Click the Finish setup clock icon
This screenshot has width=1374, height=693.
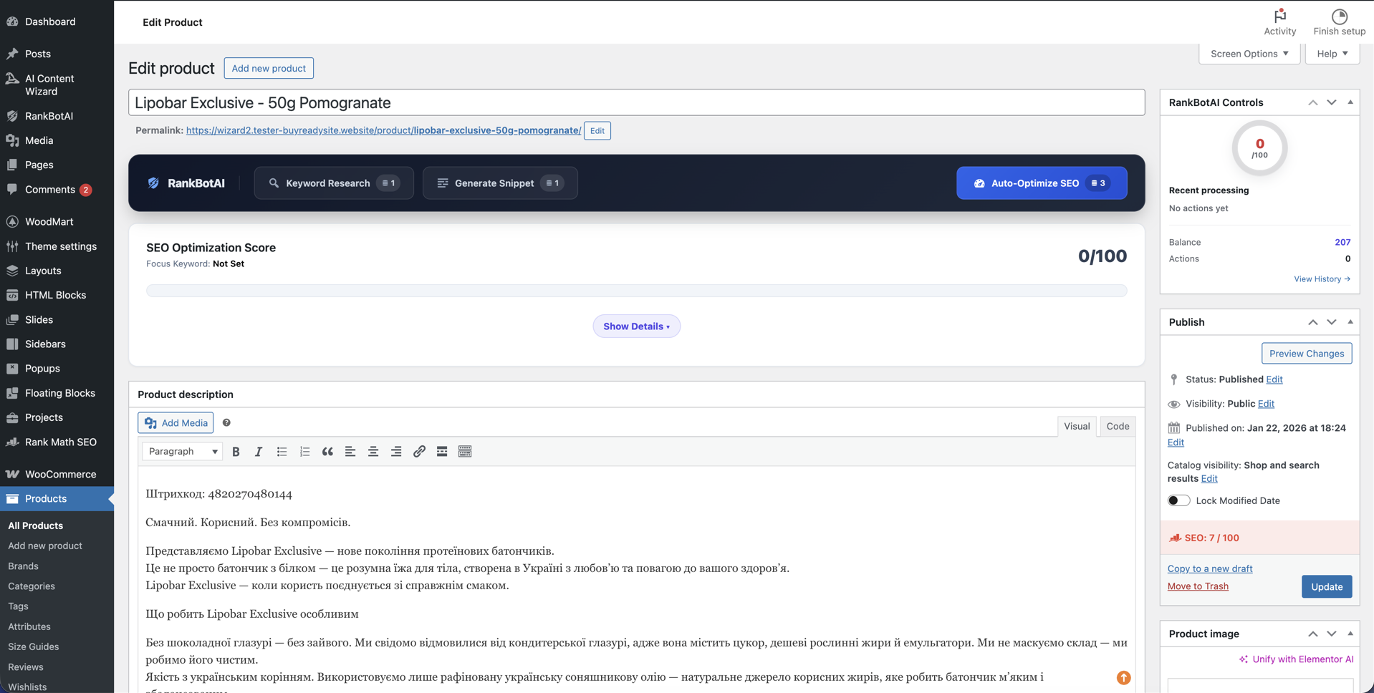[1337, 16]
